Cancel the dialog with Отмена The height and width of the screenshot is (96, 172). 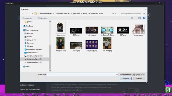pos(139,79)
